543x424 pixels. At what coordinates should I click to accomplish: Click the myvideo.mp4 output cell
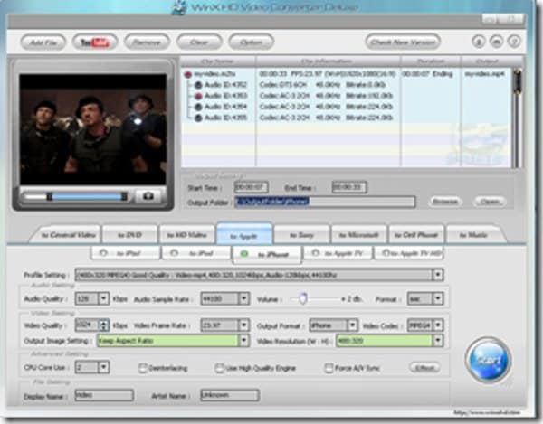485,74
